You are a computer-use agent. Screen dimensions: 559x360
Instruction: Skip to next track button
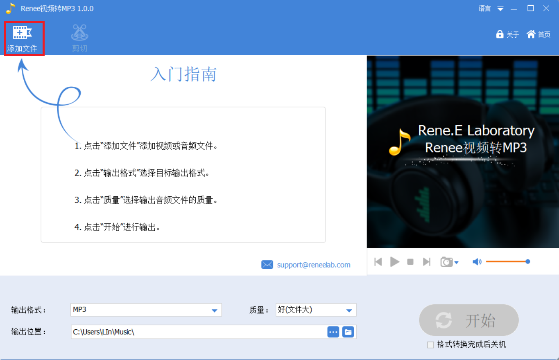(x=427, y=262)
